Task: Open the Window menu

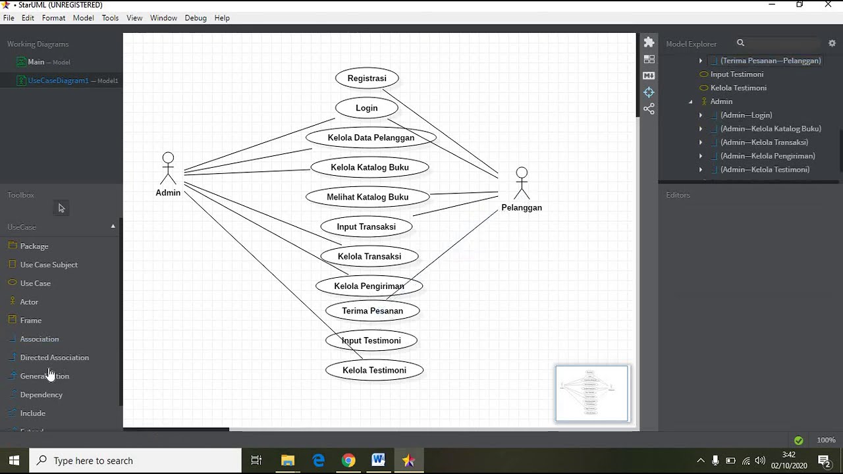Action: pos(163,18)
